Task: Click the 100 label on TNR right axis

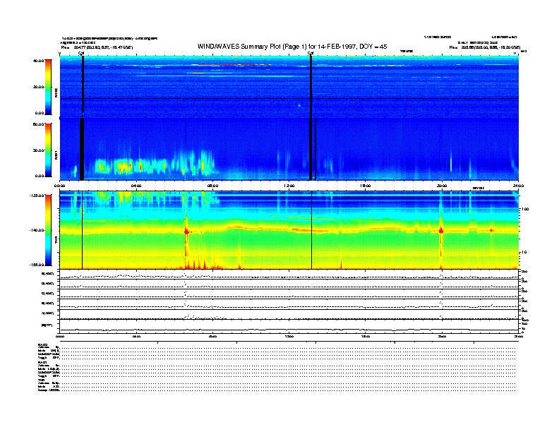Action: point(525,209)
